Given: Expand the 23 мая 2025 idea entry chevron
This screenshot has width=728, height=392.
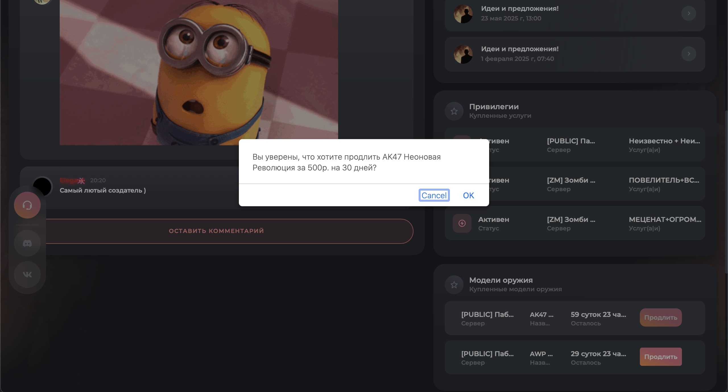Looking at the screenshot, I should tap(689, 13).
